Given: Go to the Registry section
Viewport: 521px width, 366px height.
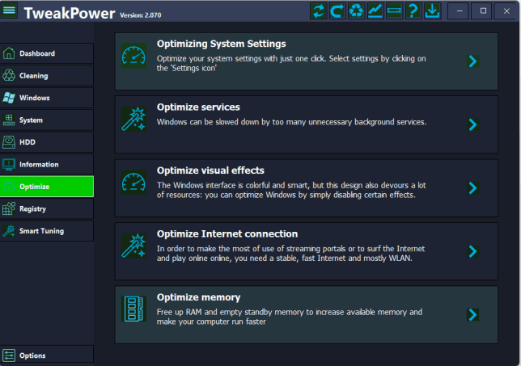Looking at the screenshot, I should (47, 208).
